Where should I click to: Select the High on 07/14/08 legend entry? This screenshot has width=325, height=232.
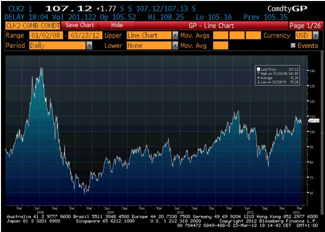[x=273, y=73]
